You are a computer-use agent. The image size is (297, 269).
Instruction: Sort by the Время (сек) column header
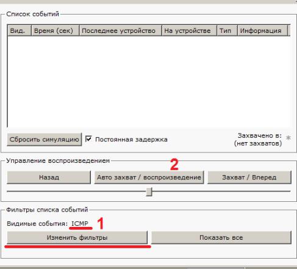(55, 30)
